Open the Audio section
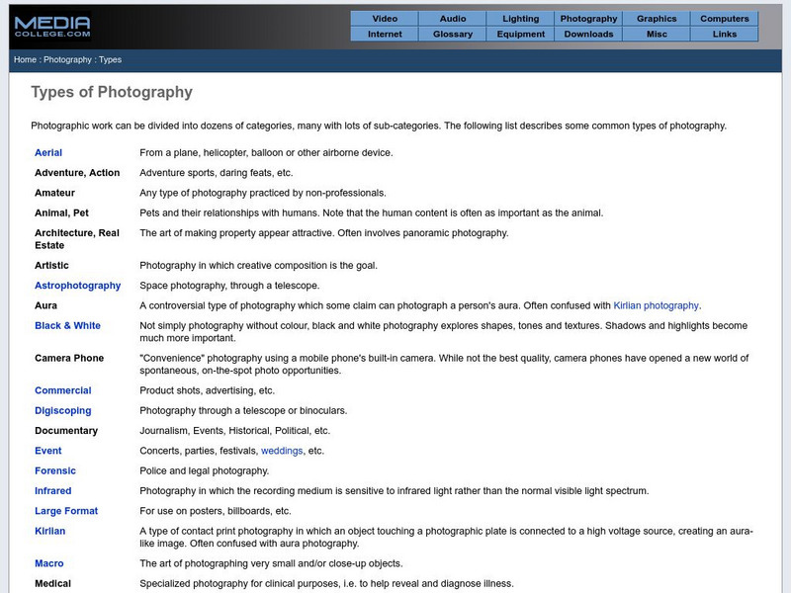 click(x=452, y=18)
